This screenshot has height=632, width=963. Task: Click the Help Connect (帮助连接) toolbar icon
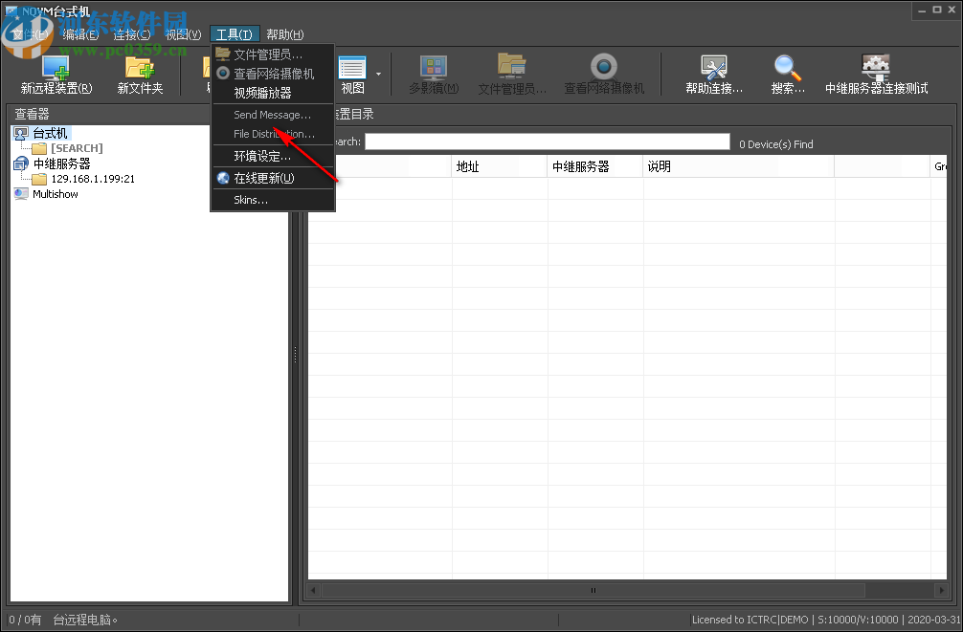pyautogui.click(x=714, y=68)
